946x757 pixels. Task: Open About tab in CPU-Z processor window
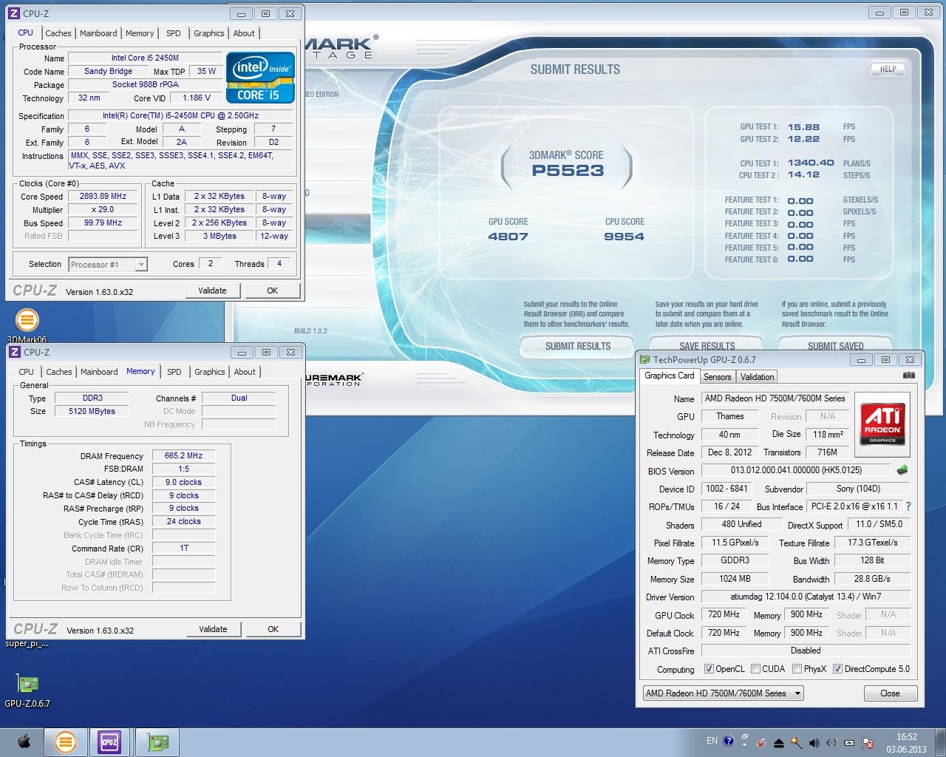[x=244, y=33]
